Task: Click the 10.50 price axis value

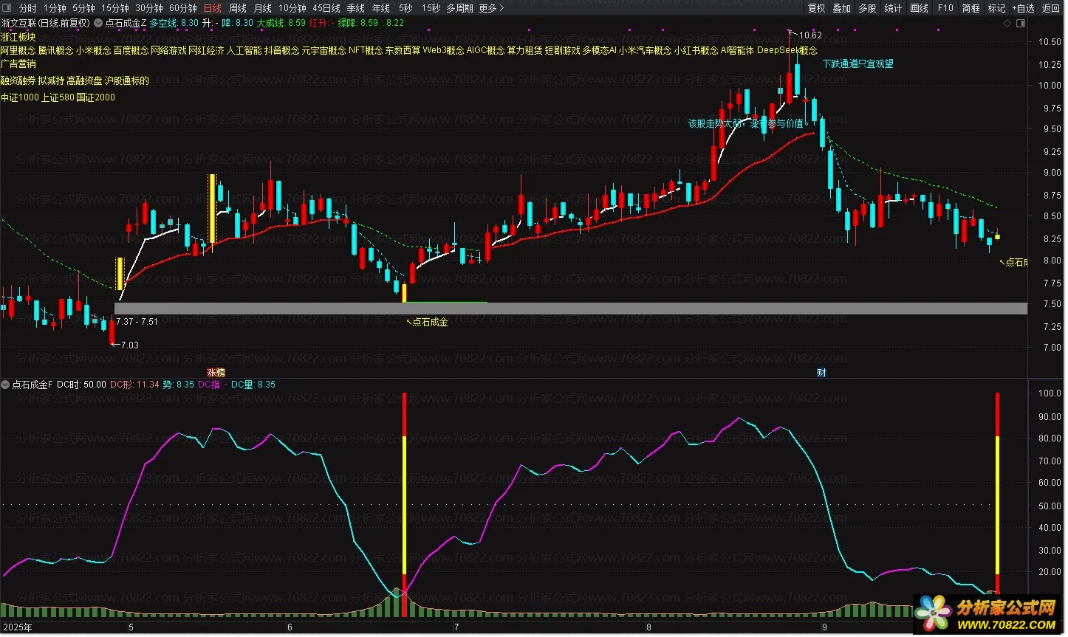Action: [x=1050, y=42]
